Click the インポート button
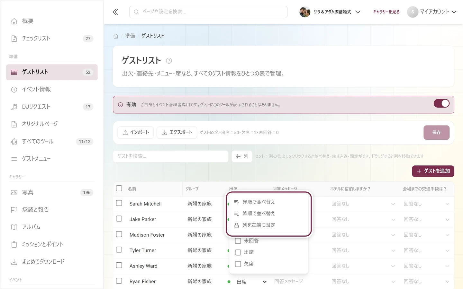The width and height of the screenshot is (463, 289). click(136, 132)
